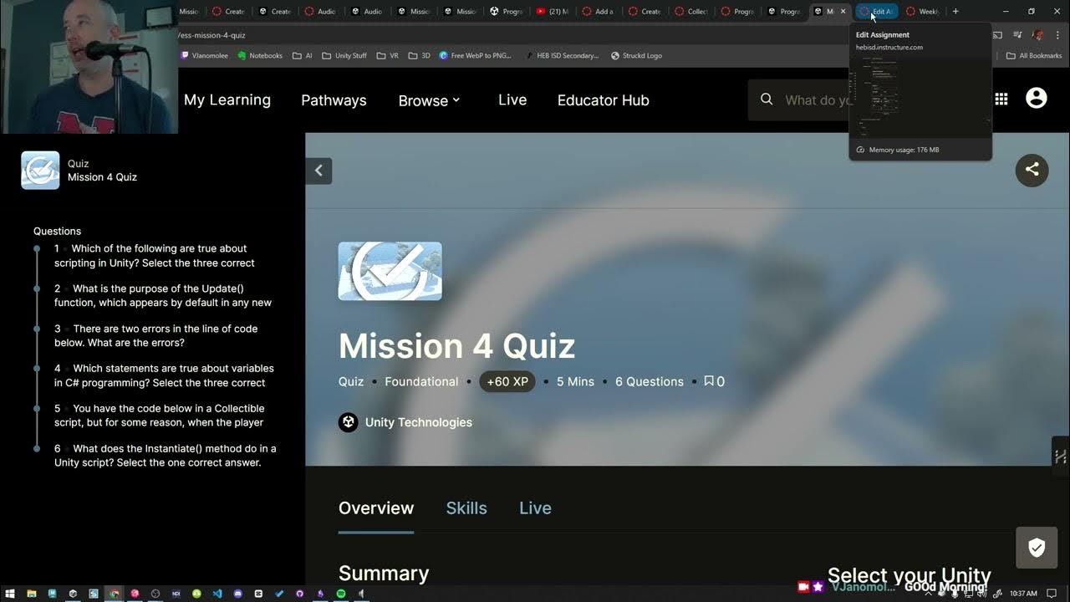Image resolution: width=1070 pixels, height=602 pixels.
Task: Expand the Browse dropdown menu
Action: tap(429, 100)
